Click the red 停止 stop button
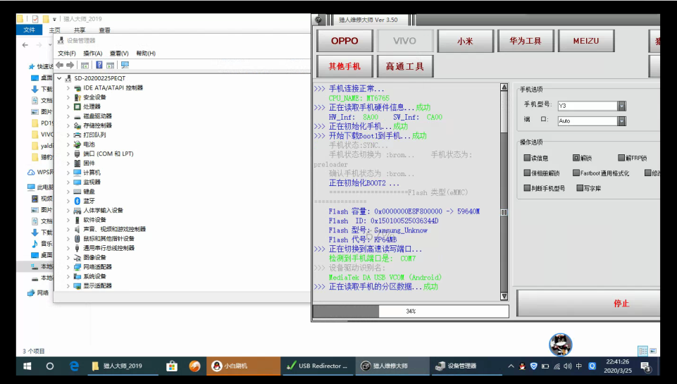Viewport: 677px width, 384px height. [x=588, y=303]
